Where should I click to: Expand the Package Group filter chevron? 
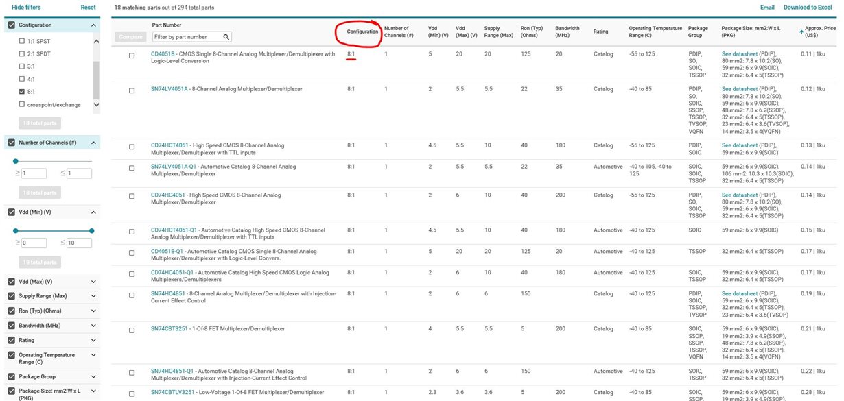point(93,376)
